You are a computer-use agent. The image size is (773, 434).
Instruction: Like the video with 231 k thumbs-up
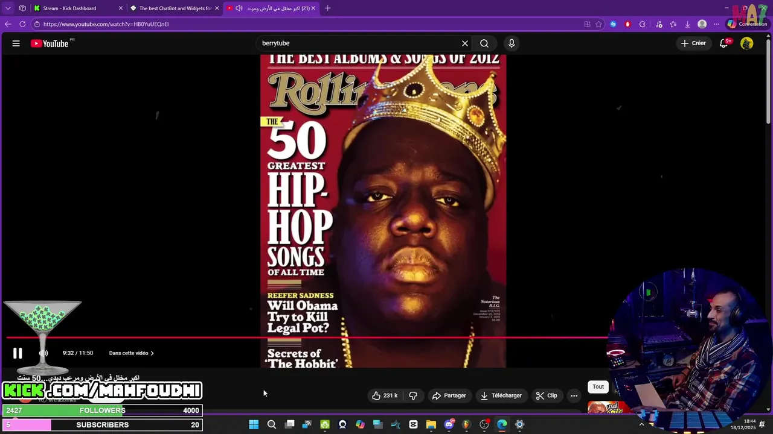pos(385,395)
